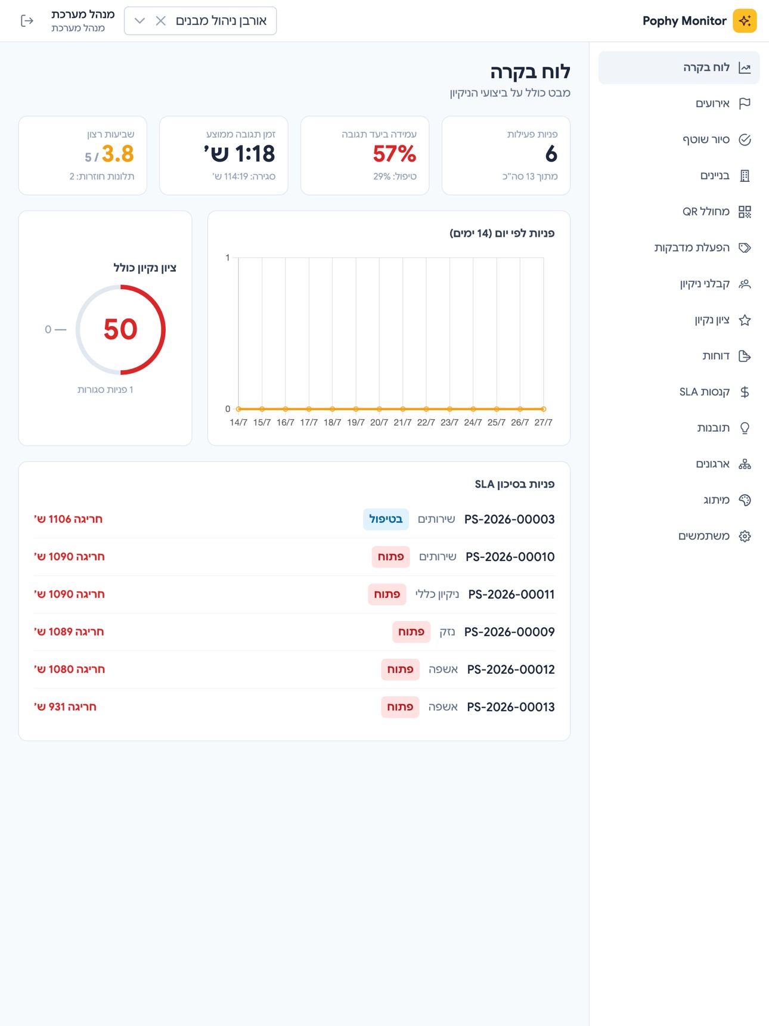Screen dimensions: 769x1026
Task: Open ticket PS-2026-00010
Action: click(x=510, y=557)
